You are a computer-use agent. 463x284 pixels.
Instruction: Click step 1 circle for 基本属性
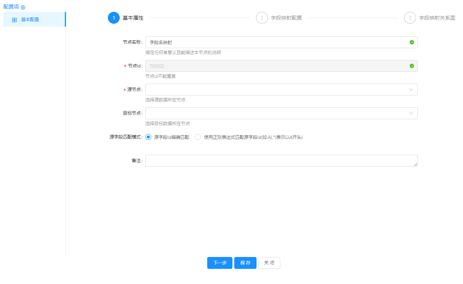[x=114, y=18]
